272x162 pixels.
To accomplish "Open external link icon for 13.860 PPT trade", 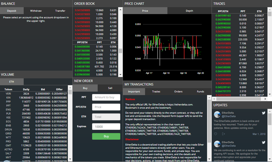I will (263, 83).
